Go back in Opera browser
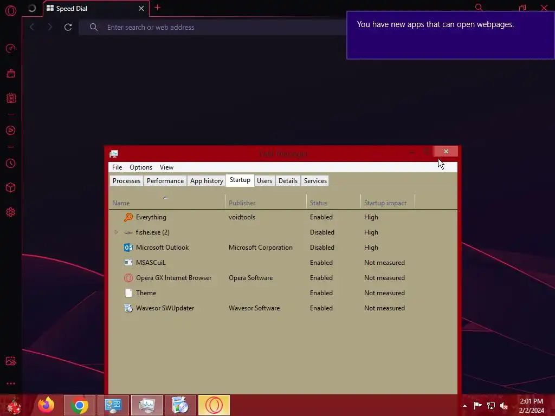 (x=32, y=27)
